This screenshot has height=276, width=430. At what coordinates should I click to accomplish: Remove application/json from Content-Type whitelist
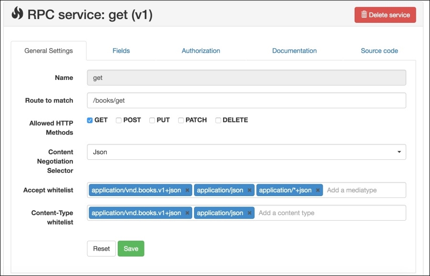(249, 213)
